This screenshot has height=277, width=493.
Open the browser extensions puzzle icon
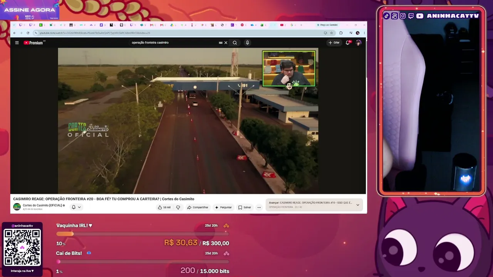[341, 33]
